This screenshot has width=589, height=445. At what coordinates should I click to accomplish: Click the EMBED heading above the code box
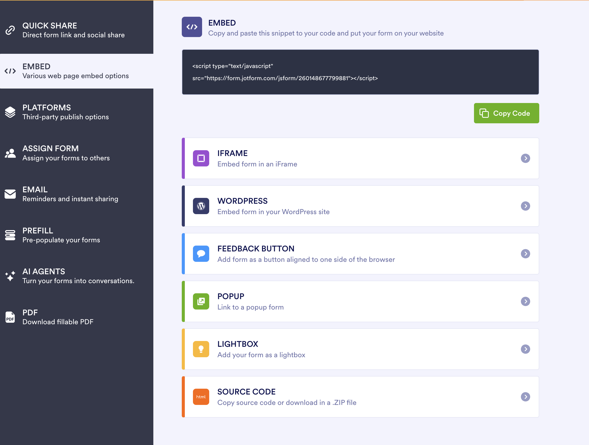[222, 23]
